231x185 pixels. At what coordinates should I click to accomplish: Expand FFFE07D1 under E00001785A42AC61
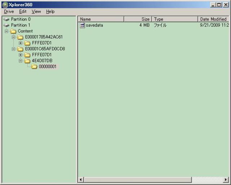(x=21, y=43)
